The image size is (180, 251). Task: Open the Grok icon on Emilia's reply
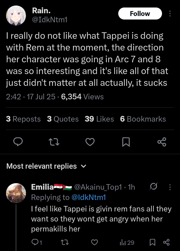tap(153, 186)
